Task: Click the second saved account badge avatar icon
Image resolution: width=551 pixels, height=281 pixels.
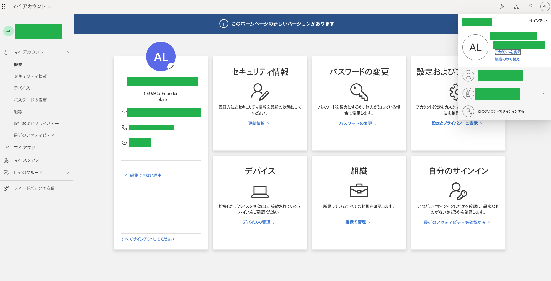Action: (468, 94)
